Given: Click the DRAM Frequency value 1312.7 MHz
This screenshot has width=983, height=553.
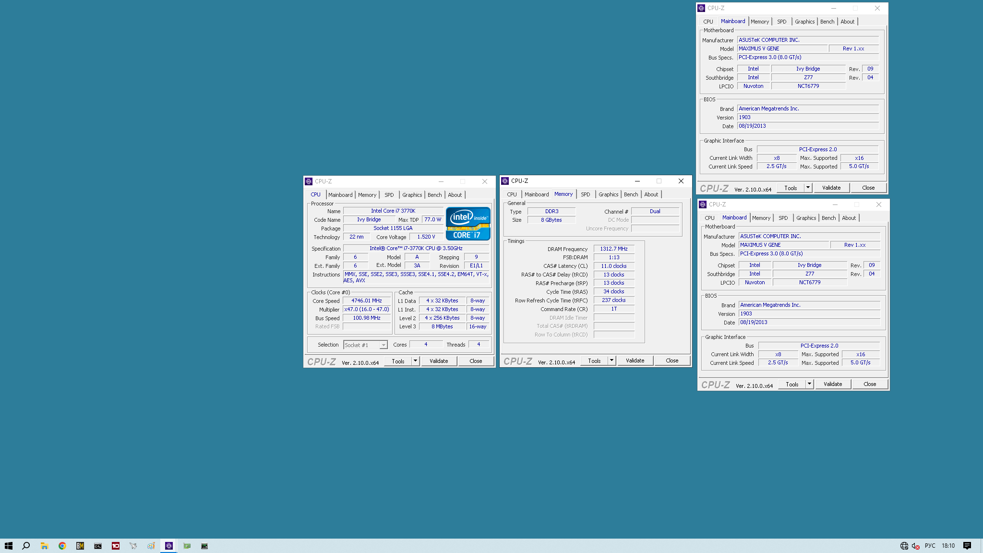Looking at the screenshot, I should click(614, 249).
